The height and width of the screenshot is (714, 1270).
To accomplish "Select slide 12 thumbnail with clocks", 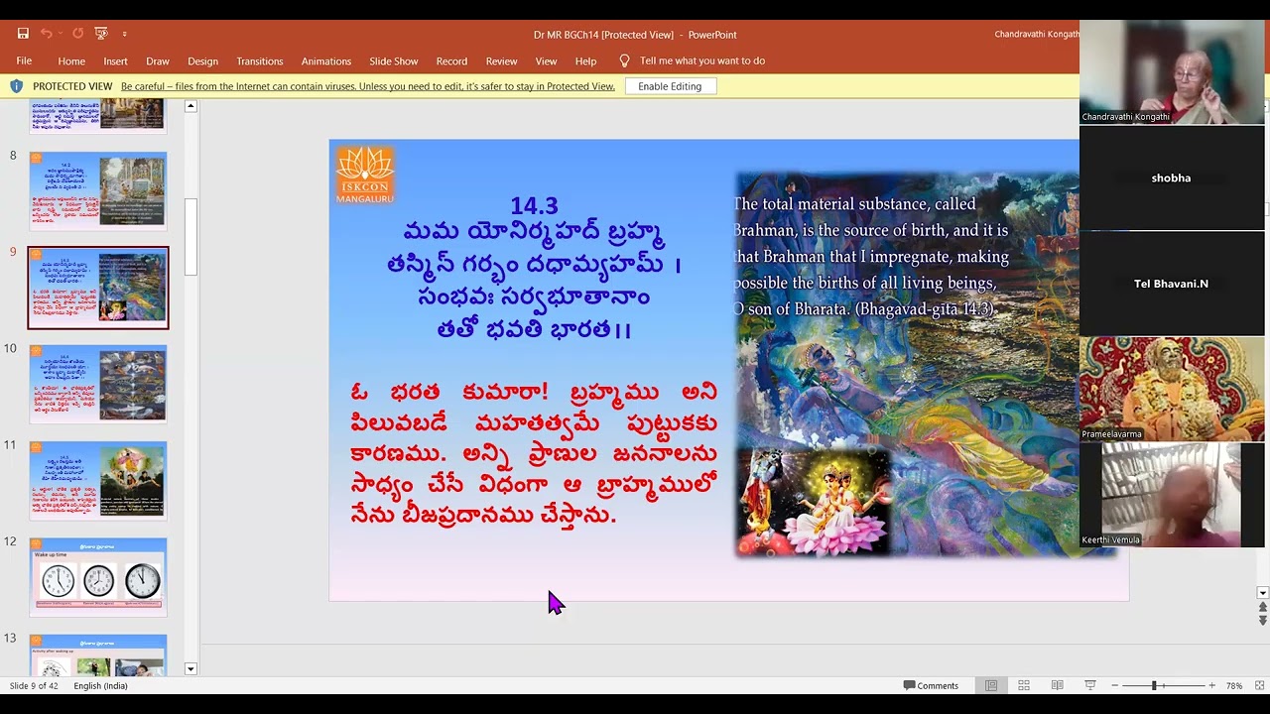I will click(x=98, y=576).
